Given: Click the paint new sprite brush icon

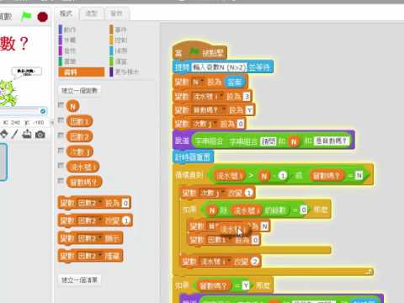Looking at the screenshot, I should coord(14,135).
